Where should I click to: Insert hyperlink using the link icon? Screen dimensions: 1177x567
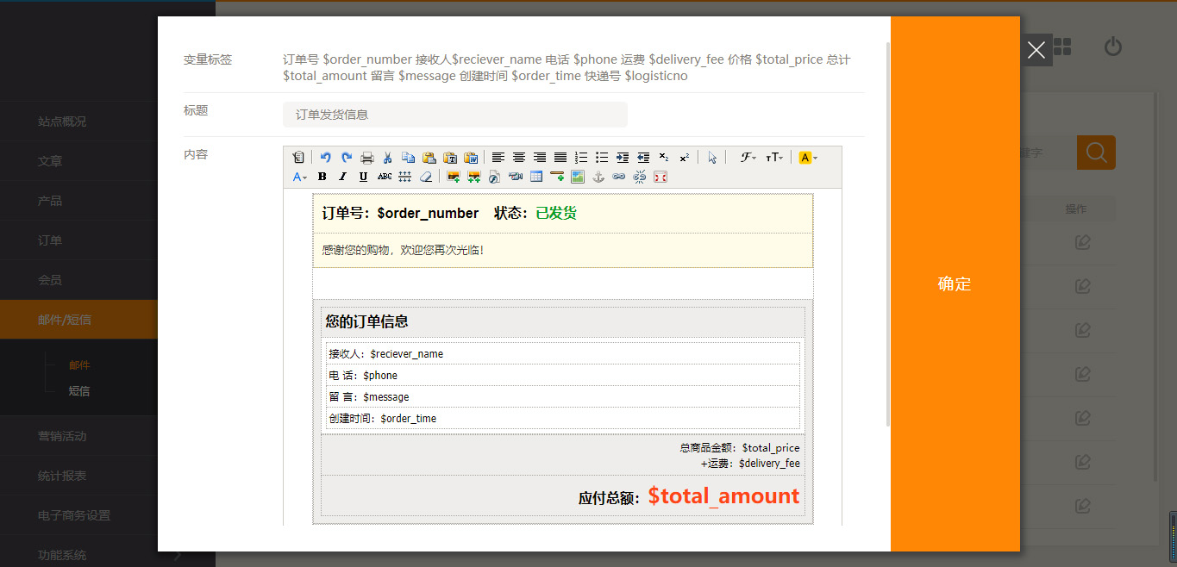point(618,177)
